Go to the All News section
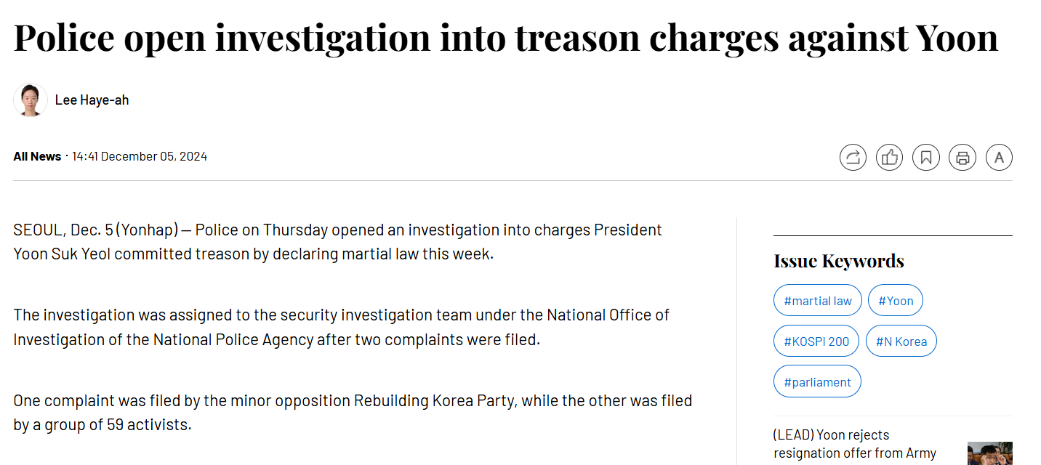Viewport: 1041px width, 465px height. [37, 156]
